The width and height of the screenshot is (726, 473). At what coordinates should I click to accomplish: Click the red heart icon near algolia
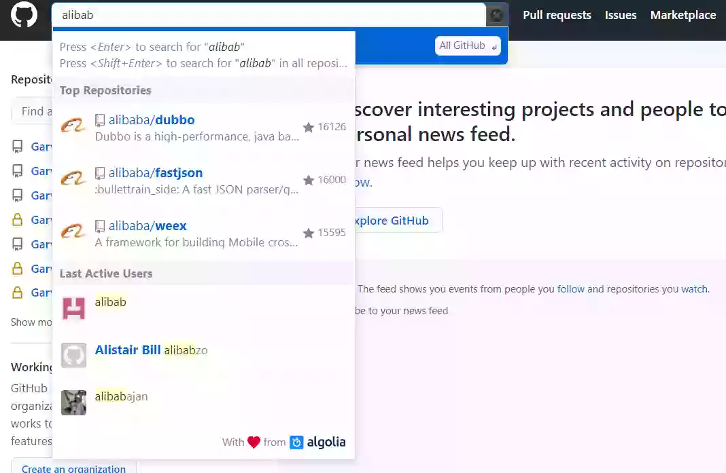[x=254, y=442]
